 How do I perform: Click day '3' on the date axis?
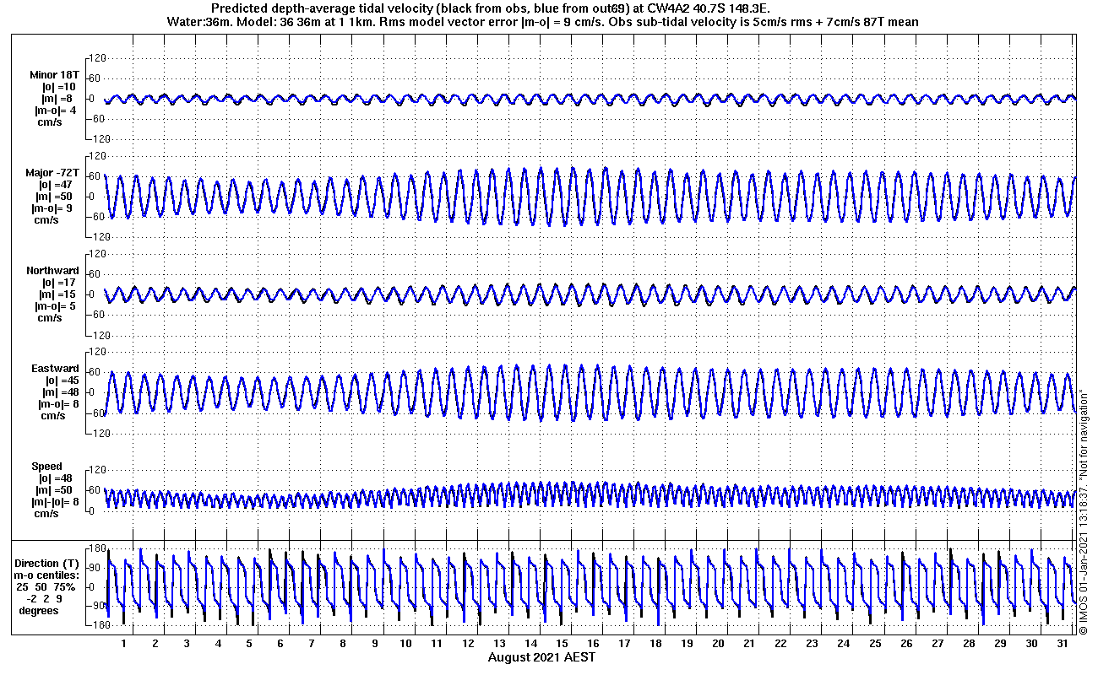(186, 644)
